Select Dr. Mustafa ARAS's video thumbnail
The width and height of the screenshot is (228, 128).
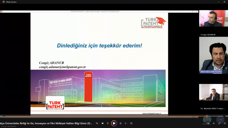click(x=214, y=92)
